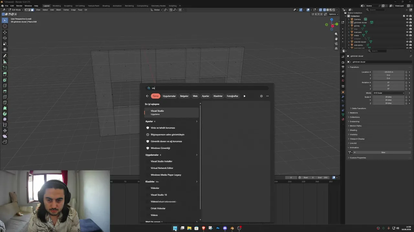This screenshot has width=414, height=232.
Task: Activate the Select Box tool
Action: tap(5, 20)
